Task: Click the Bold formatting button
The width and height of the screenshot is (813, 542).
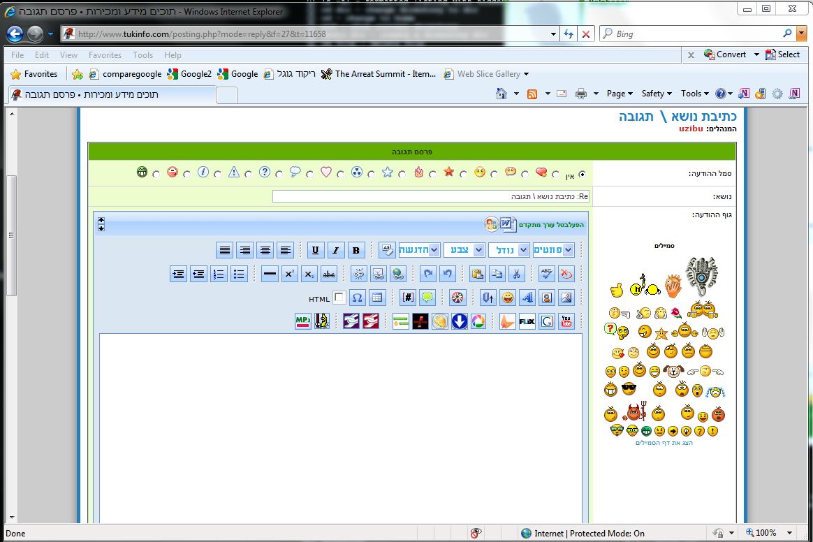Action: pyautogui.click(x=356, y=250)
